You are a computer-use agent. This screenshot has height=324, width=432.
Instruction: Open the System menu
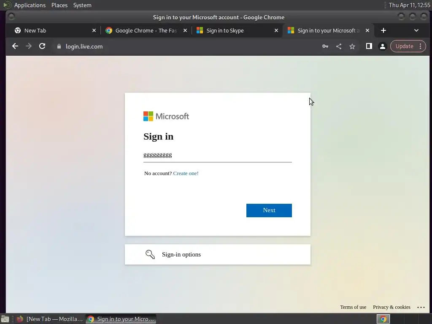[x=82, y=5]
